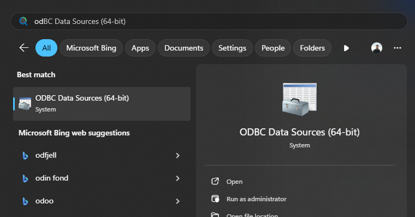Click the Bing icon beside odoo
Screen dimensions: 415x217
pyautogui.click(x=25, y=201)
